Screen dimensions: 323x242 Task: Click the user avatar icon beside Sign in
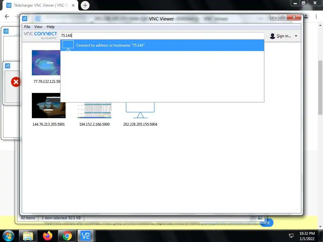point(273,36)
